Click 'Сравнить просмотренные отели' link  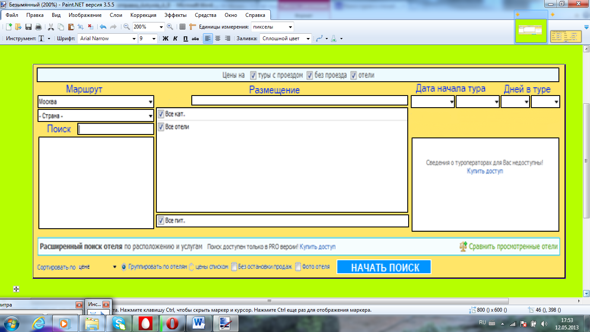pyautogui.click(x=514, y=247)
